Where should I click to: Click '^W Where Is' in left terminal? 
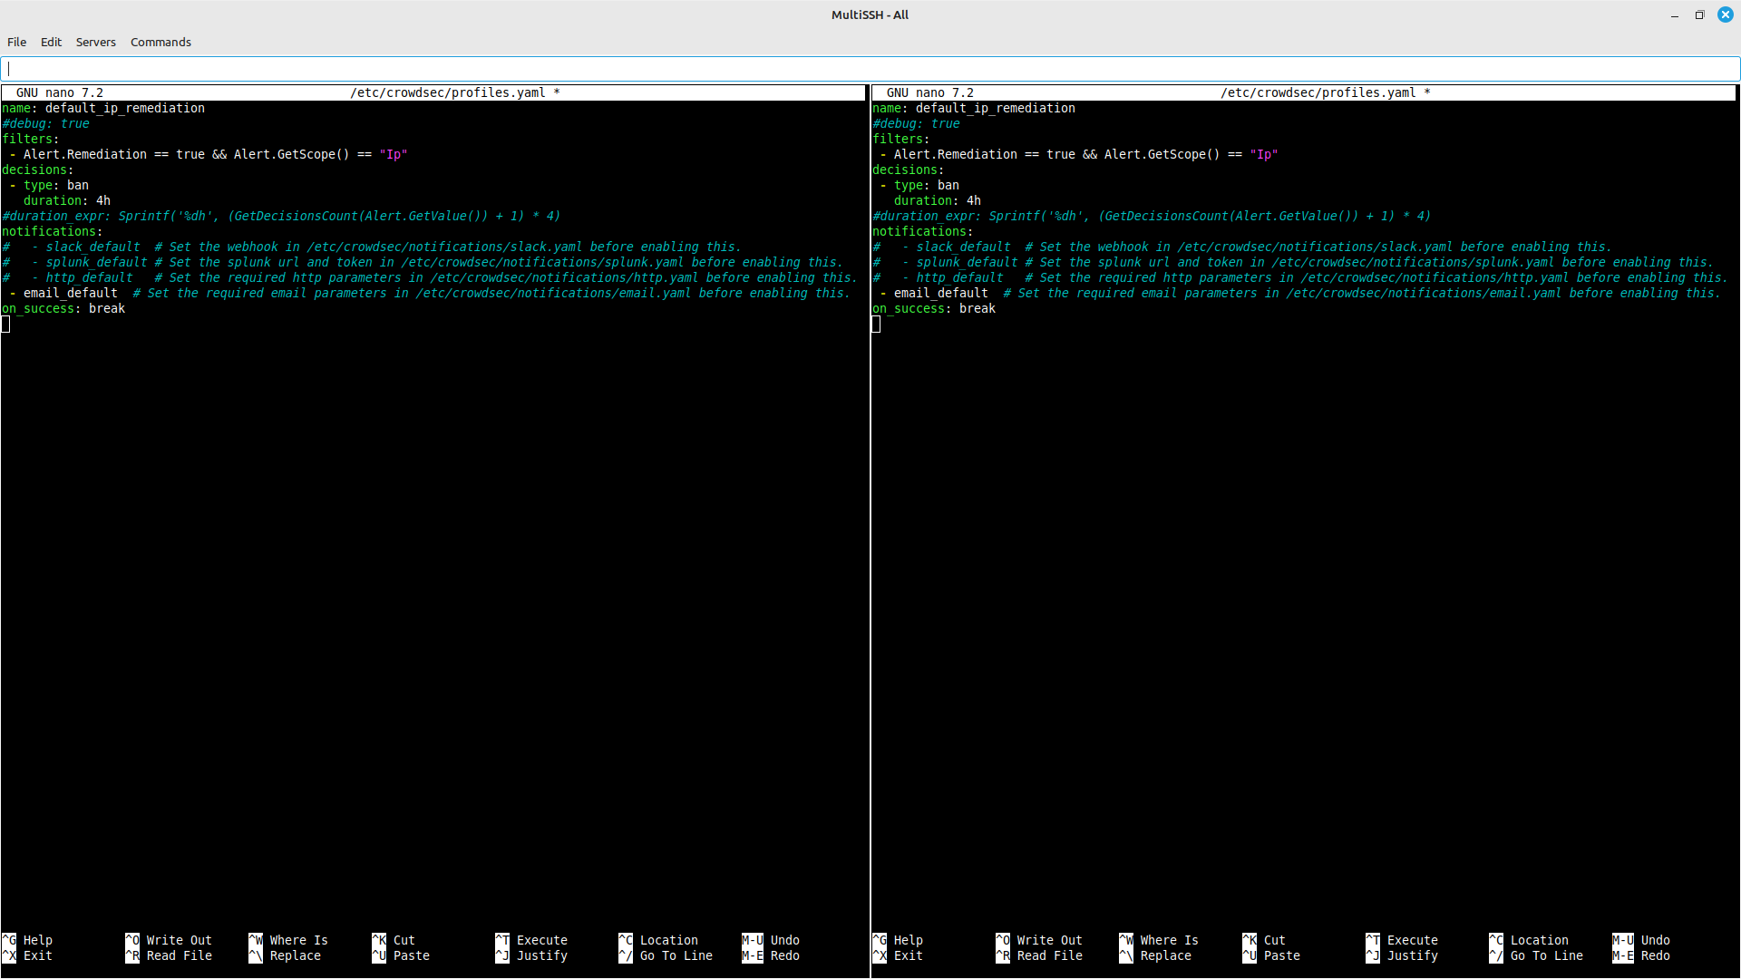click(x=288, y=940)
